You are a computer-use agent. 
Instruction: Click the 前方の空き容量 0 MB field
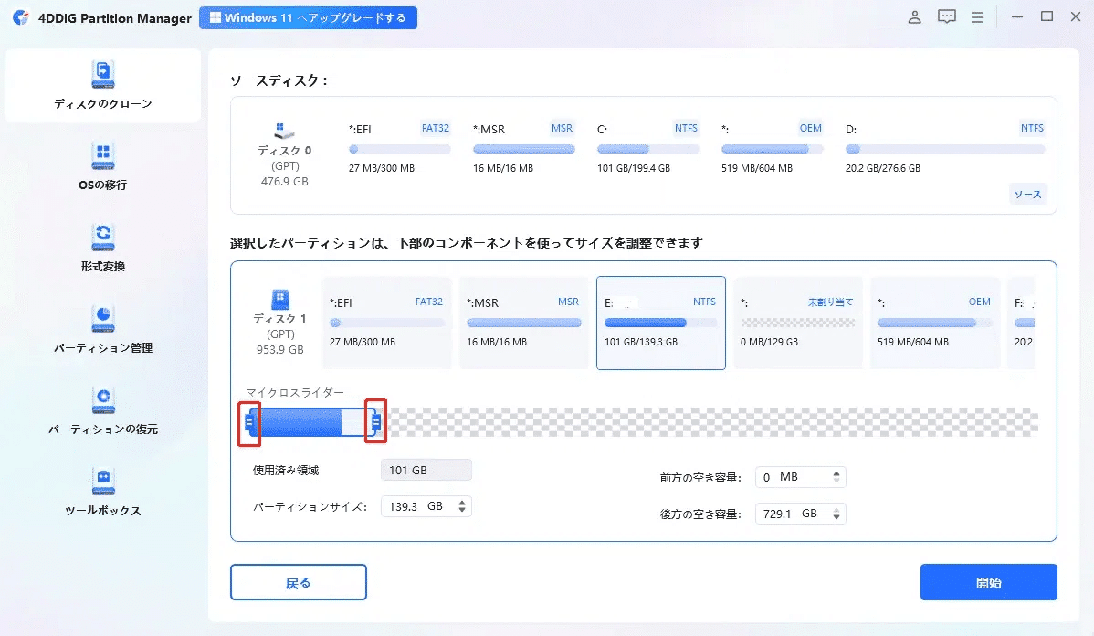click(800, 477)
